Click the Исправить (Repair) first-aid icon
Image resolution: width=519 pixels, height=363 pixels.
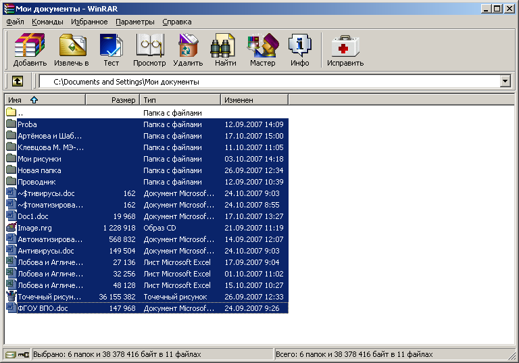tap(345, 45)
